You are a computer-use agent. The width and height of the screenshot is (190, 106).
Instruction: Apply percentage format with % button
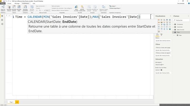[x=40, y=11]
